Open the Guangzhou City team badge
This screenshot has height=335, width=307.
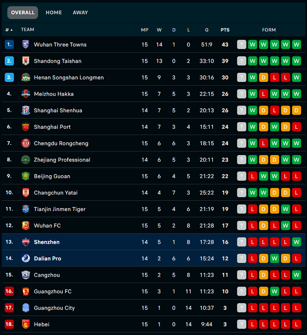pos(26,308)
